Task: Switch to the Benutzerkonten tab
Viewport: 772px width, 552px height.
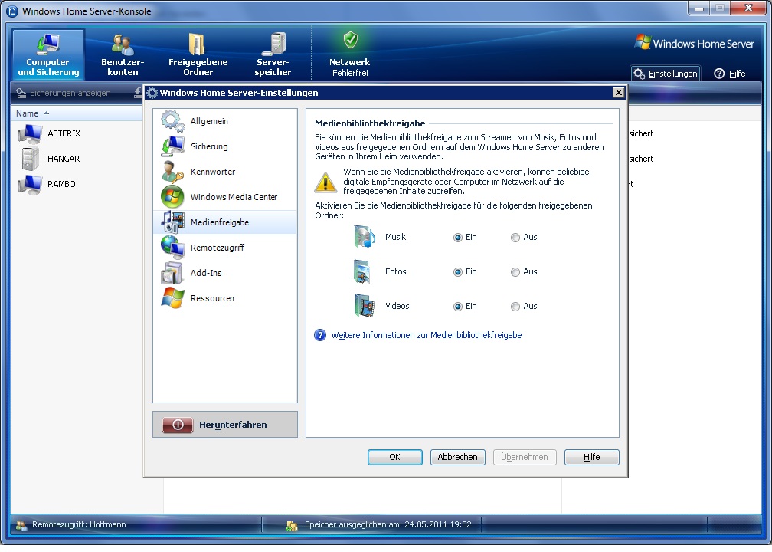Action: click(x=123, y=54)
